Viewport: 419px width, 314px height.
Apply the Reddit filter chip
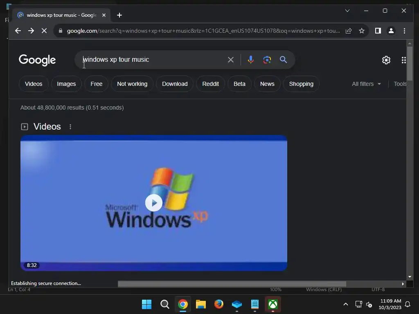coord(211,84)
